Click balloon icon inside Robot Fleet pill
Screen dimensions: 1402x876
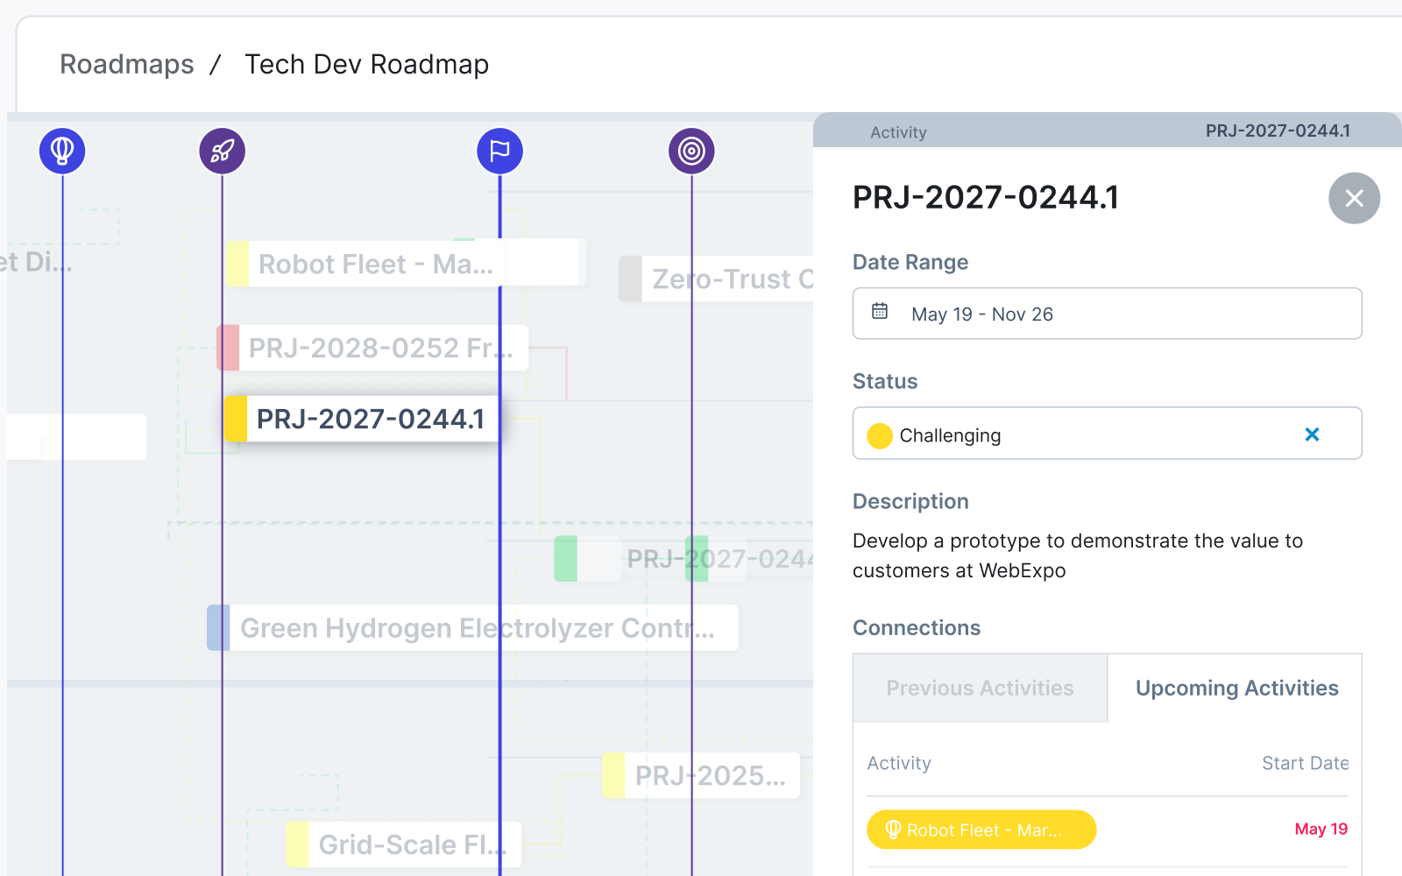tap(893, 830)
